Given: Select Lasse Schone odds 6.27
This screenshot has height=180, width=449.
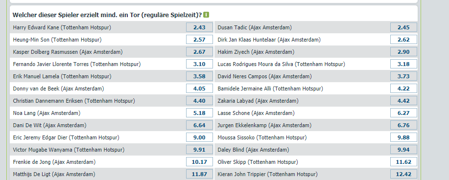Looking at the screenshot, I should click(x=403, y=113).
